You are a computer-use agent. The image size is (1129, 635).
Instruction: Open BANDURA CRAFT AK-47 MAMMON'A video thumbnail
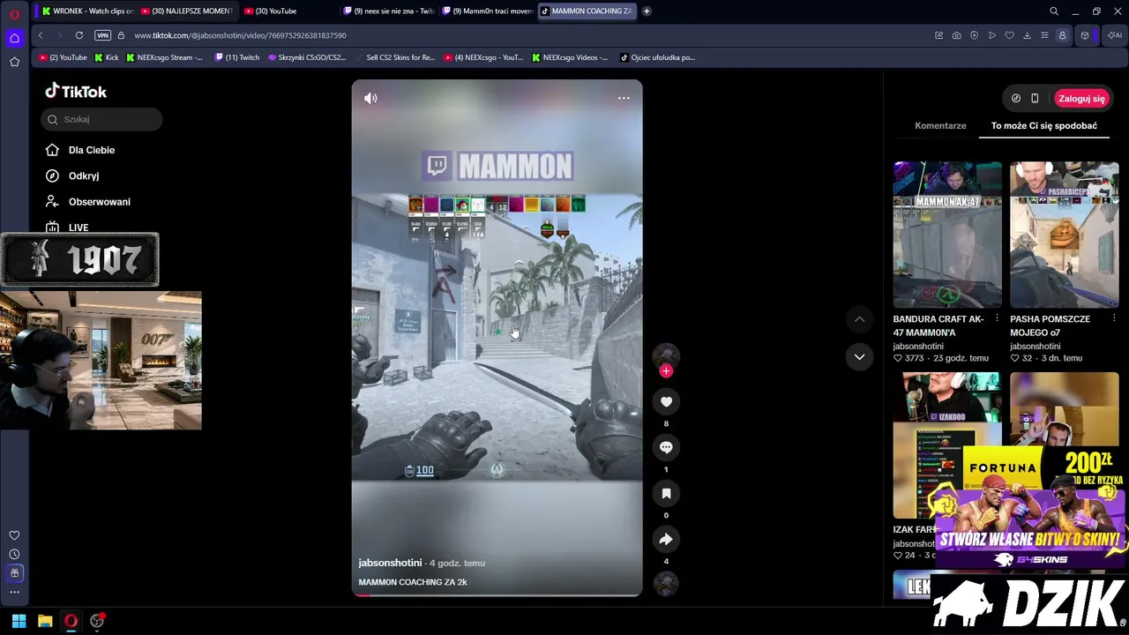click(x=947, y=235)
